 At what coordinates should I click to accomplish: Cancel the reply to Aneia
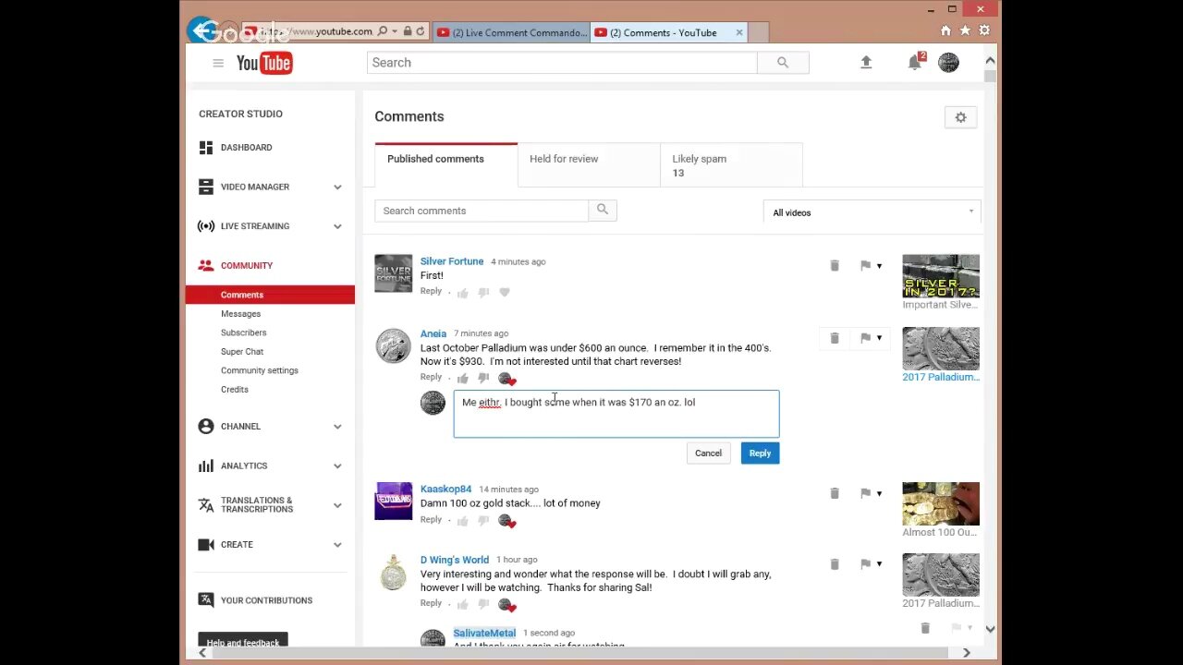(708, 453)
